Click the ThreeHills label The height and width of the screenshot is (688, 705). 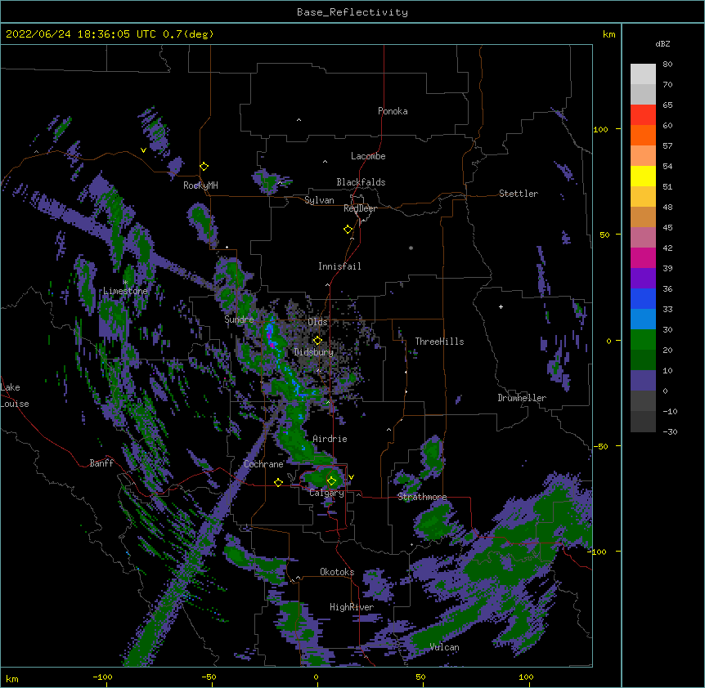coord(439,342)
